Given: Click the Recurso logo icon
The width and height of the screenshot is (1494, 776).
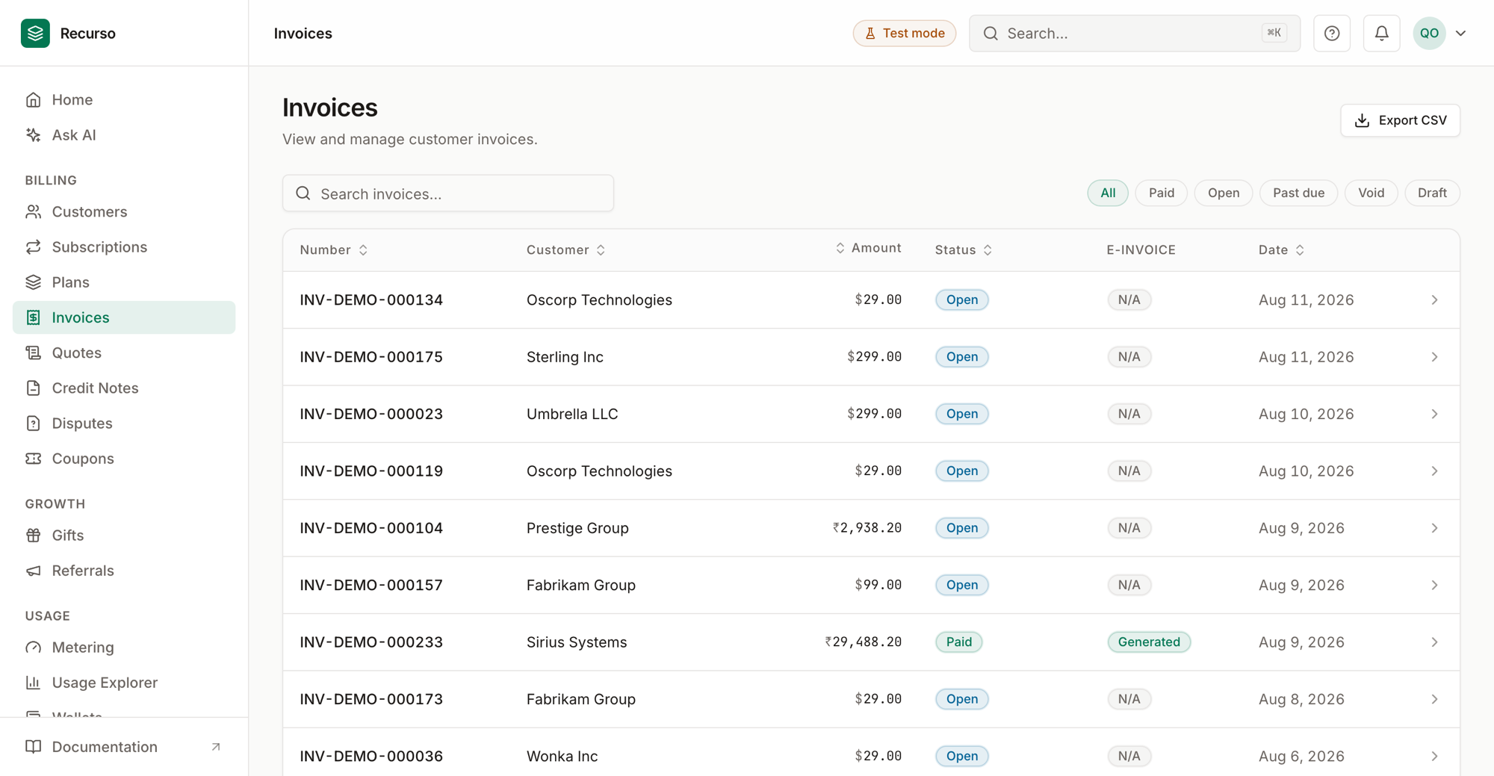Looking at the screenshot, I should (35, 33).
